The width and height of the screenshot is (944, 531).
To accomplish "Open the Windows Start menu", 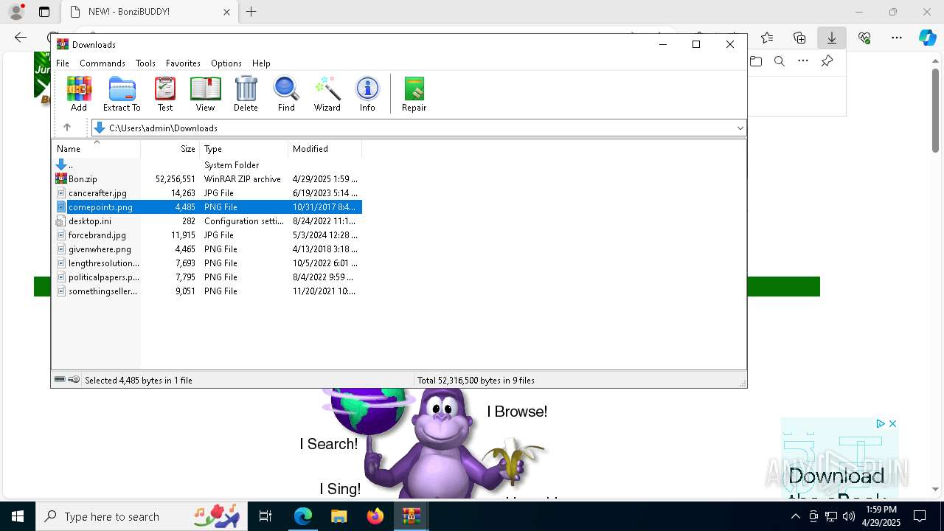I will [18, 516].
